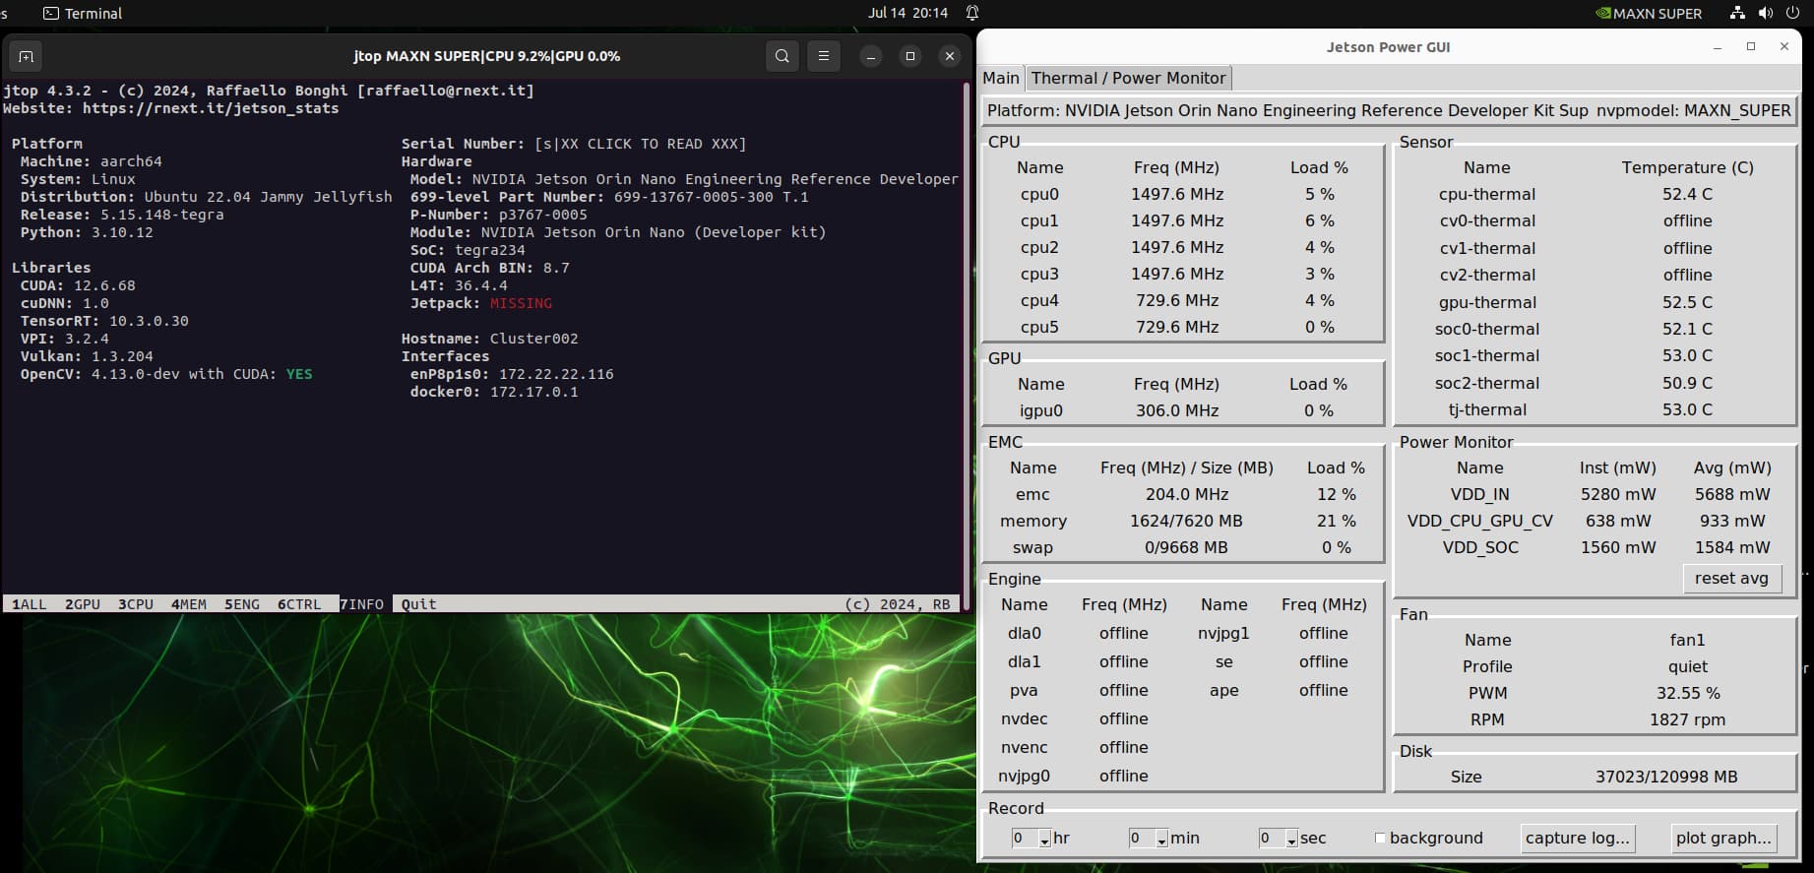
Task: Click the enP8p1s0 IP address 172.22.22.116
Action: click(556, 374)
